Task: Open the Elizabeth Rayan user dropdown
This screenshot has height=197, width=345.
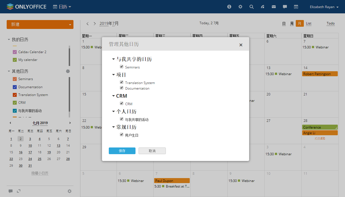Action: coord(324,7)
